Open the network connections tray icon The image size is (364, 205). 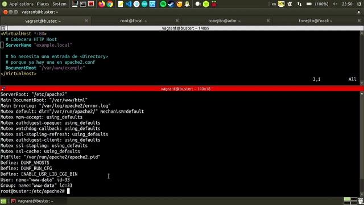(300, 4)
